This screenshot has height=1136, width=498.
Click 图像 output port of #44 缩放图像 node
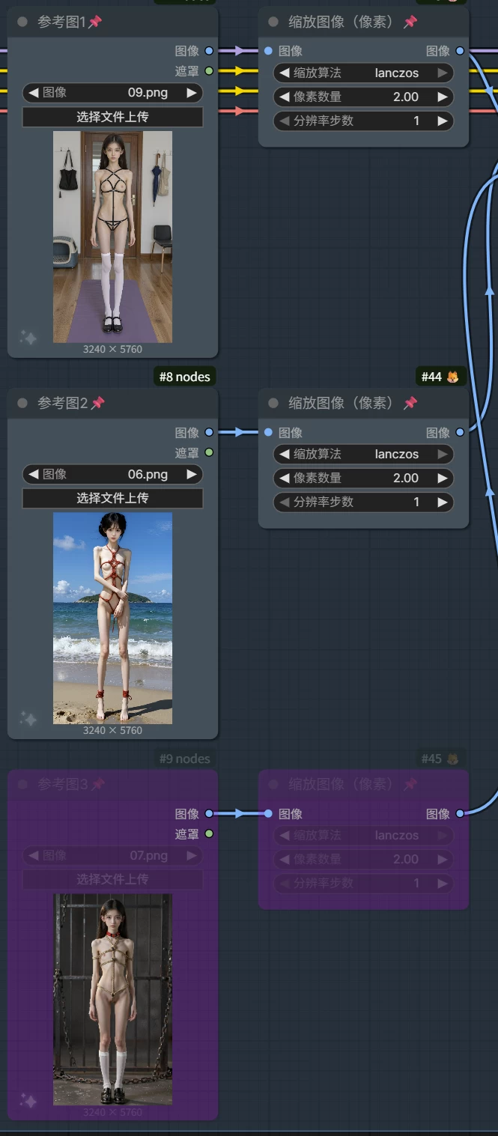pyautogui.click(x=460, y=432)
